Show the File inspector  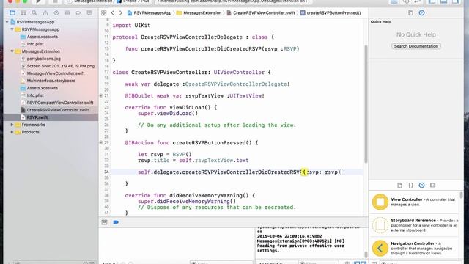[410, 13]
